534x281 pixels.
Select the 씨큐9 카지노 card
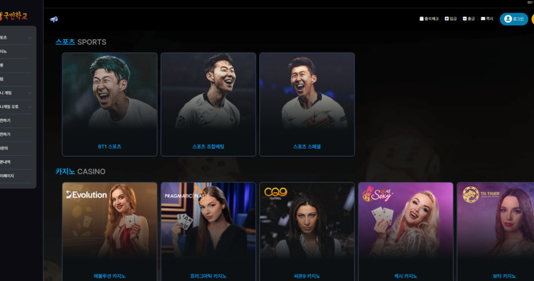coord(307,232)
